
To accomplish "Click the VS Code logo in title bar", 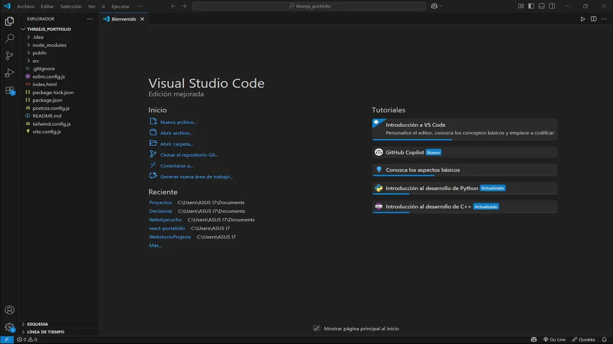I will 7,6.
